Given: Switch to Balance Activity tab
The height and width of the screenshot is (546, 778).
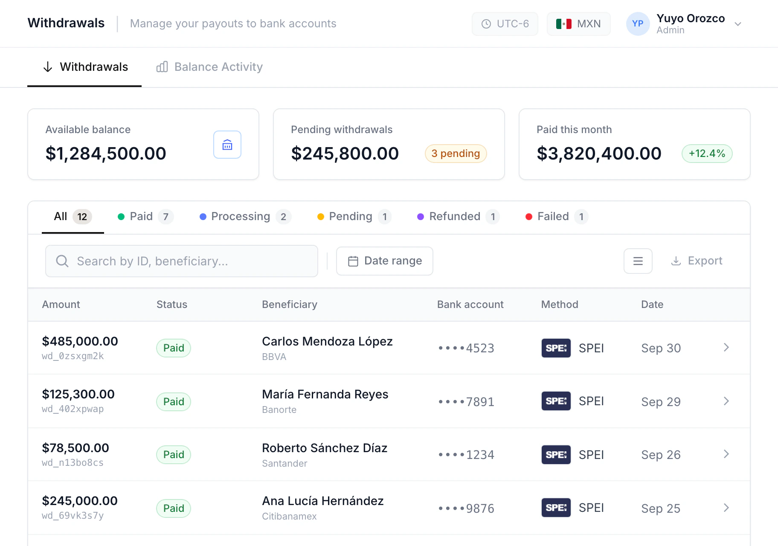Looking at the screenshot, I should point(209,67).
